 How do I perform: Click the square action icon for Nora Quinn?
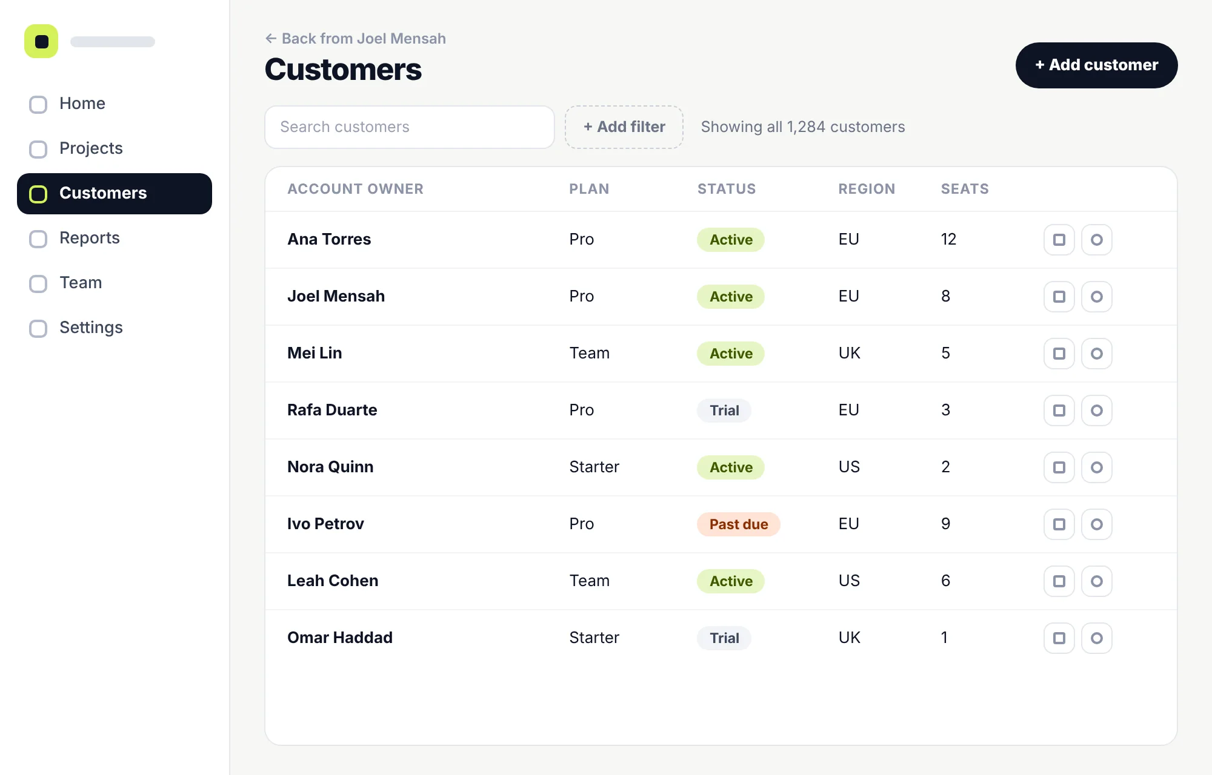click(x=1059, y=467)
